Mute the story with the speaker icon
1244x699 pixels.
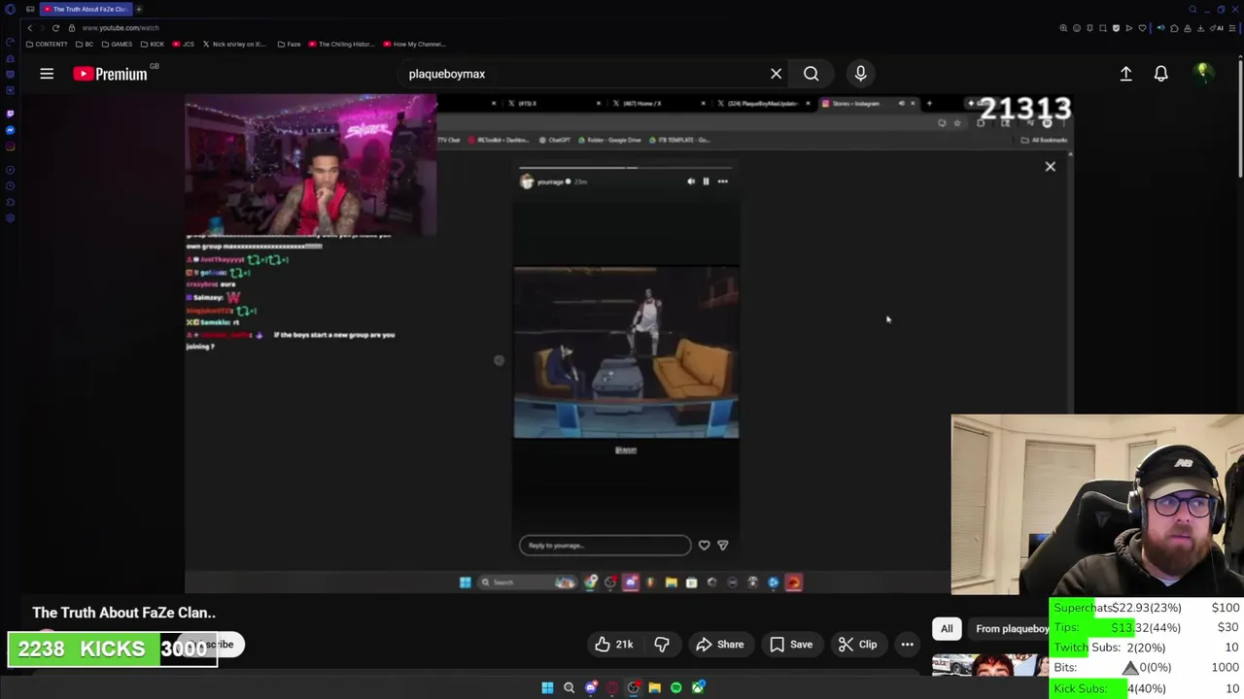[691, 182]
